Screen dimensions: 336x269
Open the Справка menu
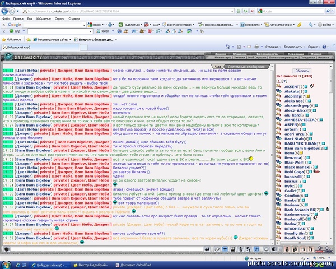pos(74,18)
